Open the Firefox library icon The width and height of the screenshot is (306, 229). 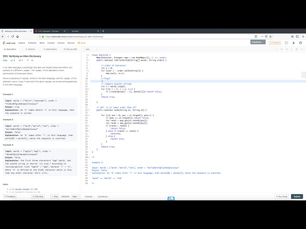(293, 37)
